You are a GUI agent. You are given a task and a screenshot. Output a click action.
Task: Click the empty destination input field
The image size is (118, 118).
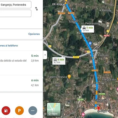15,13
